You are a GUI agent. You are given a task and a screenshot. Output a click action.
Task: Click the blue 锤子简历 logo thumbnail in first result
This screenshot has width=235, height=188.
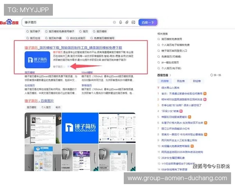pos(37,60)
